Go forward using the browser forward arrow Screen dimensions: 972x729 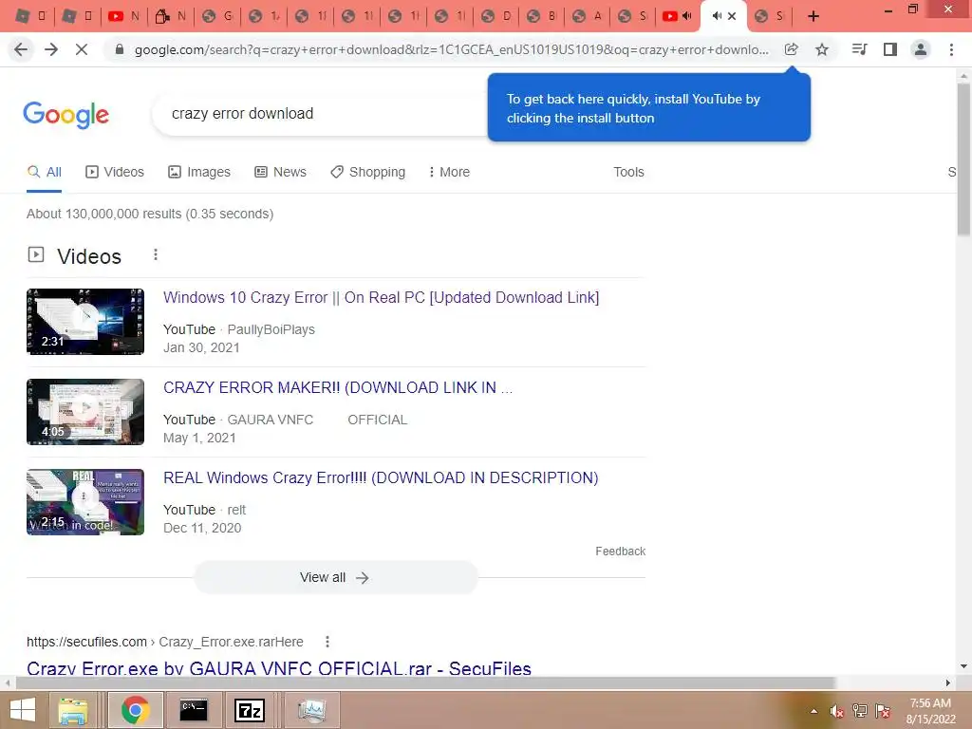pyautogui.click(x=51, y=49)
